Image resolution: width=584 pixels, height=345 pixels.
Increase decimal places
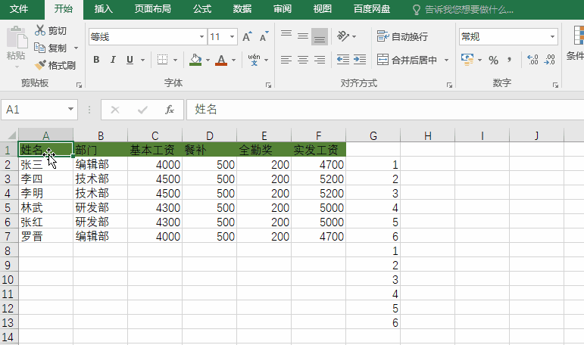(532, 60)
